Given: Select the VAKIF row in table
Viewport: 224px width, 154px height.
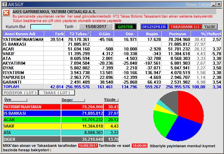Looking at the screenshot, I should click(x=112, y=54).
